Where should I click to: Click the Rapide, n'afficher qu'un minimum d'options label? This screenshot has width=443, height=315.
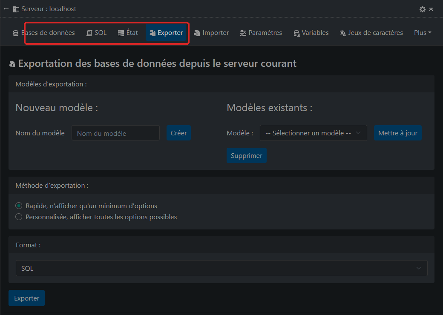91,206
